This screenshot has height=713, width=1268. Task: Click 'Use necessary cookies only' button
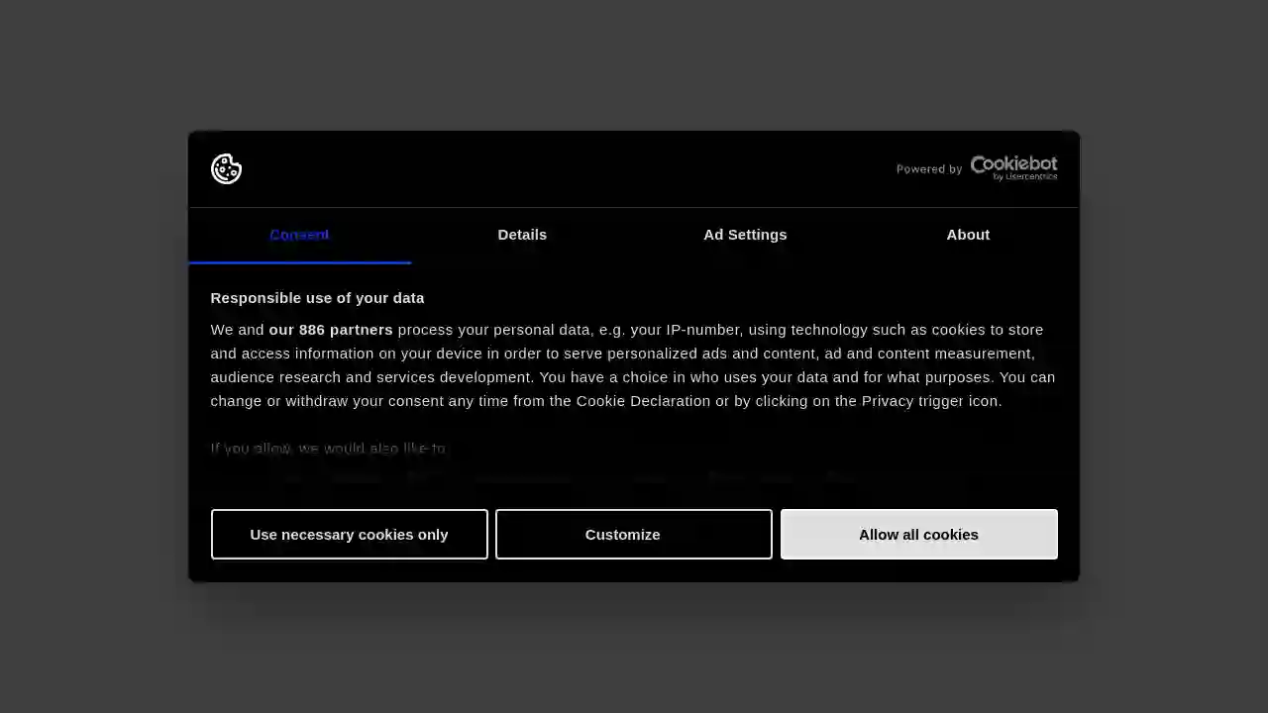point(350,534)
